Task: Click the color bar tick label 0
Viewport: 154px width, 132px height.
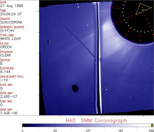Action: point(22,131)
